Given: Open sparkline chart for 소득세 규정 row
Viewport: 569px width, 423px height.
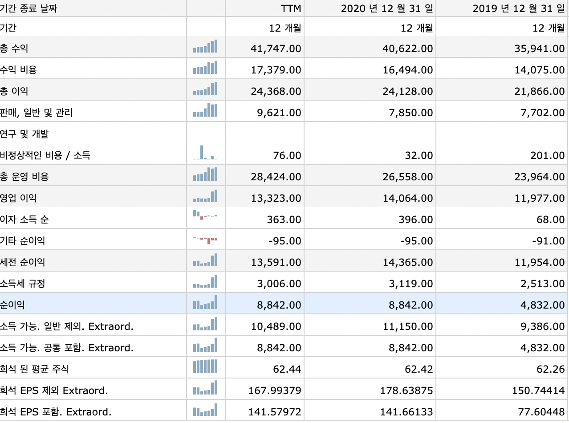Looking at the screenshot, I should click(205, 281).
